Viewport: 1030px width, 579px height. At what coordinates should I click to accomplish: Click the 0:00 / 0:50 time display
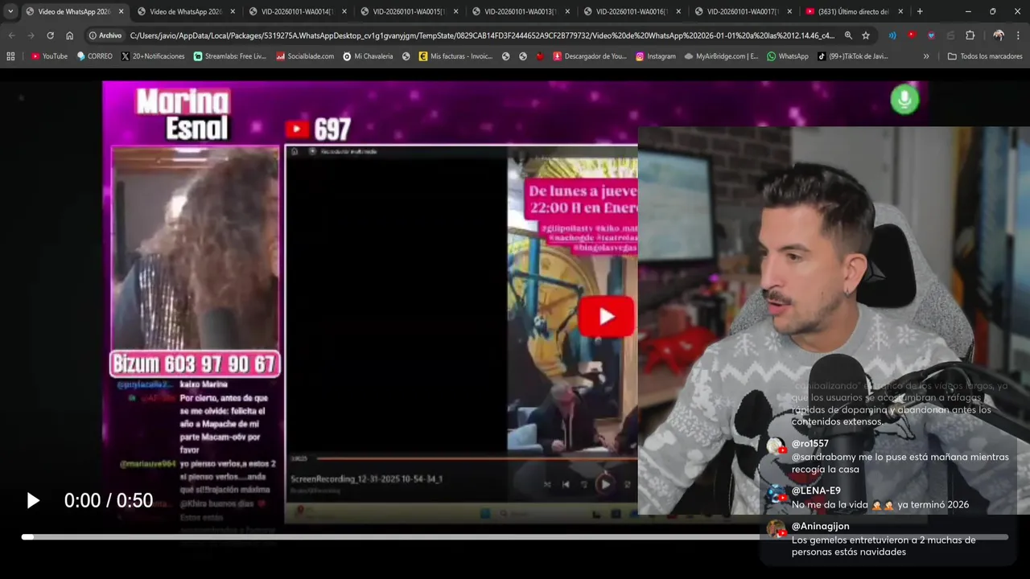click(109, 501)
